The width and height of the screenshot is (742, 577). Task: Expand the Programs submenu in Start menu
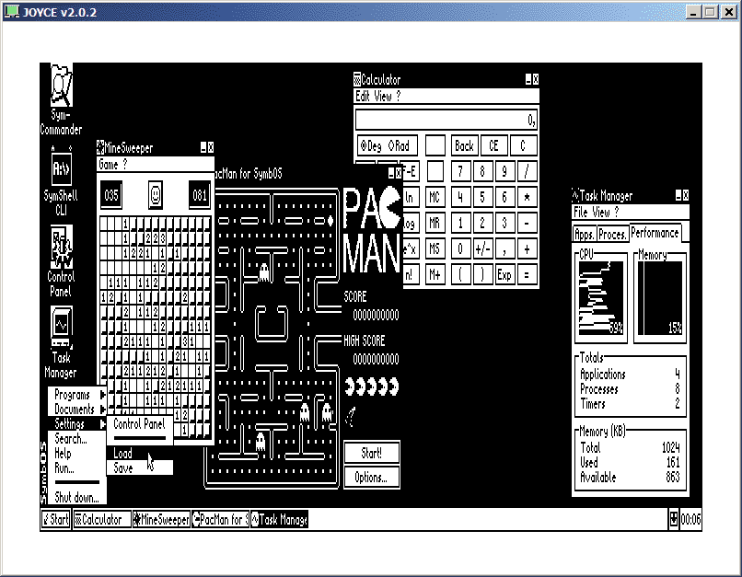pos(75,395)
